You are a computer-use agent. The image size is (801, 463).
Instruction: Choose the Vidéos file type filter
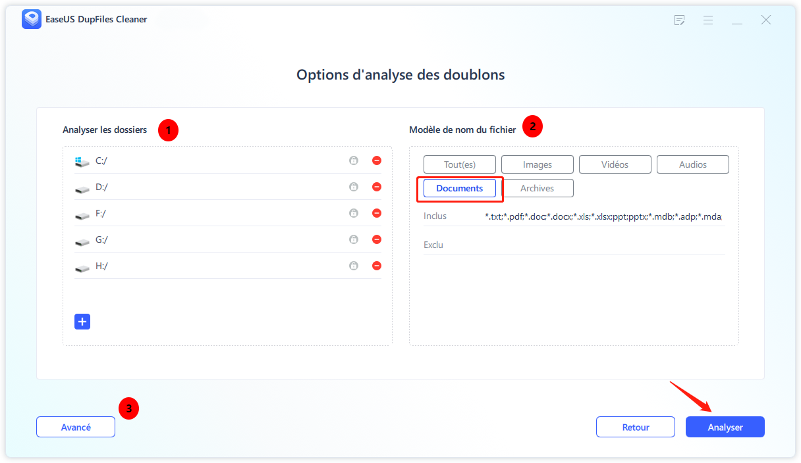click(615, 164)
